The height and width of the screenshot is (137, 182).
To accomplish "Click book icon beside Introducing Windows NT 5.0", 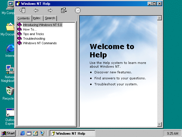I will (20, 25).
